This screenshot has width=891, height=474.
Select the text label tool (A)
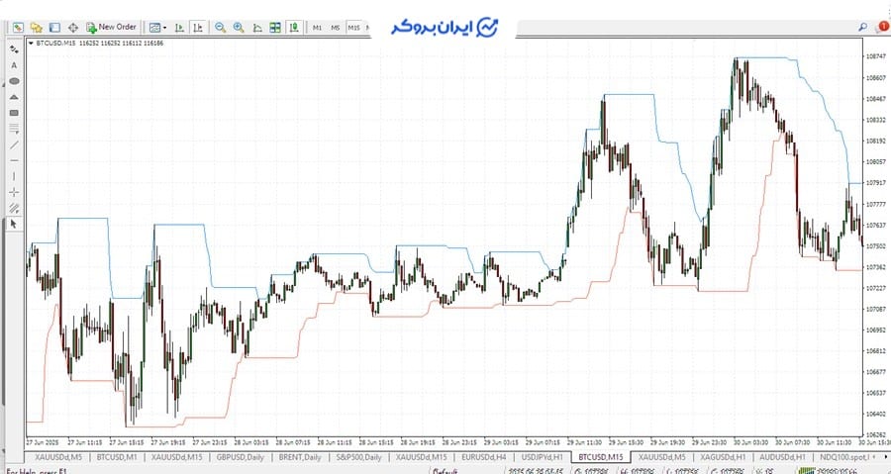tap(14, 65)
